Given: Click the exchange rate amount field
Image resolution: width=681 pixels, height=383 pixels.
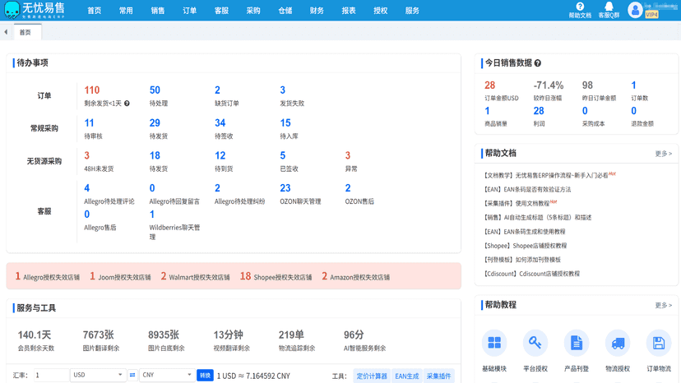Looking at the screenshot, I should tap(51, 375).
